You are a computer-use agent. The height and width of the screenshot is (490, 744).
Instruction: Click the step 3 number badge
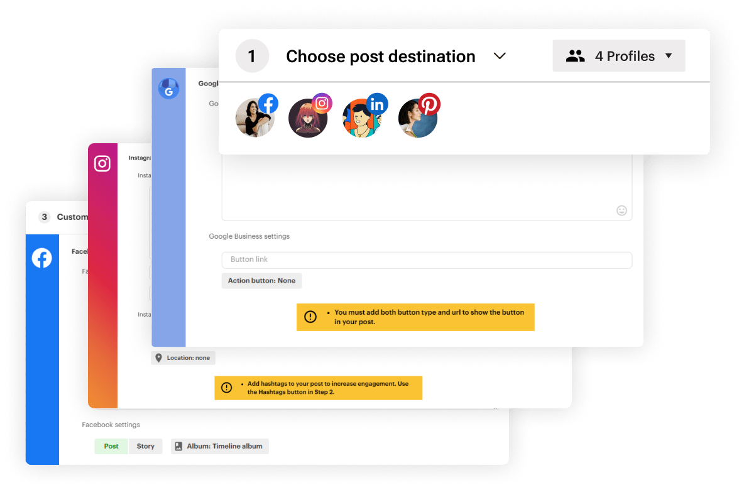tap(44, 217)
